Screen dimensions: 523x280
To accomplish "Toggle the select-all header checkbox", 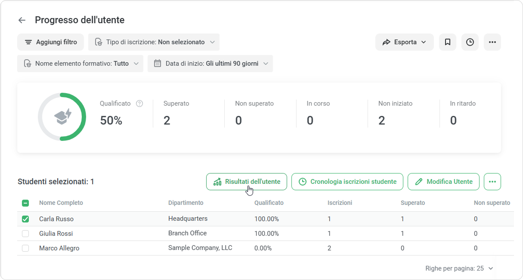I will pyautogui.click(x=25, y=203).
